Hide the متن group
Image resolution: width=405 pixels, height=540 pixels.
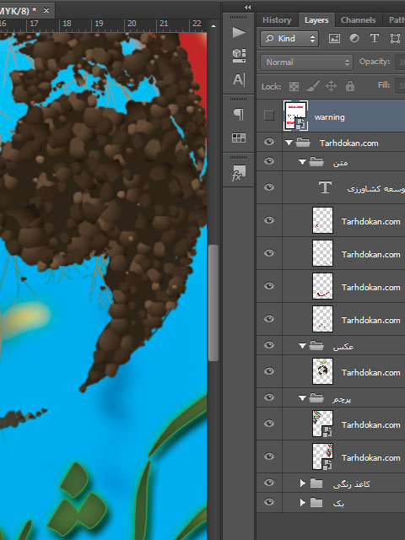pyautogui.click(x=269, y=161)
